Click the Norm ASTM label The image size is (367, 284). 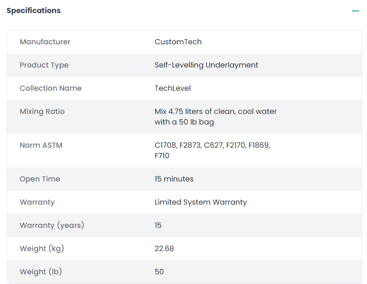click(41, 145)
